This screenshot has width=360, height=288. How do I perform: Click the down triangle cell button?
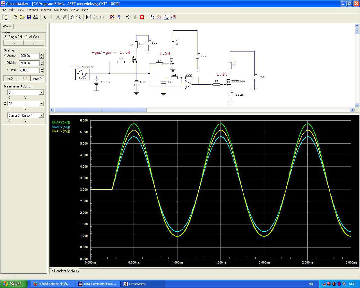34,43
